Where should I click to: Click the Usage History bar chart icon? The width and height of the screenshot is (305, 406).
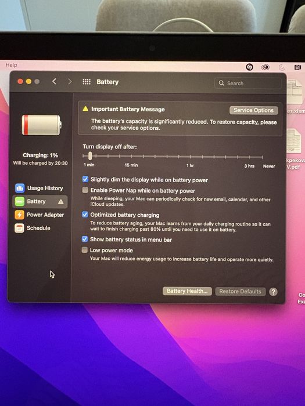point(20,188)
